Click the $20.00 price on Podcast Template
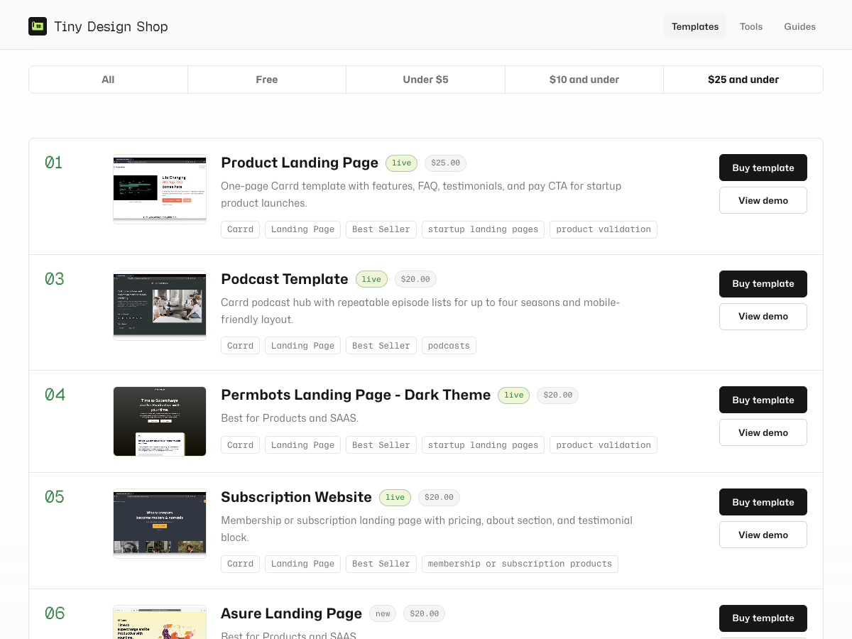Viewport: 852px width, 639px height. 415,280
